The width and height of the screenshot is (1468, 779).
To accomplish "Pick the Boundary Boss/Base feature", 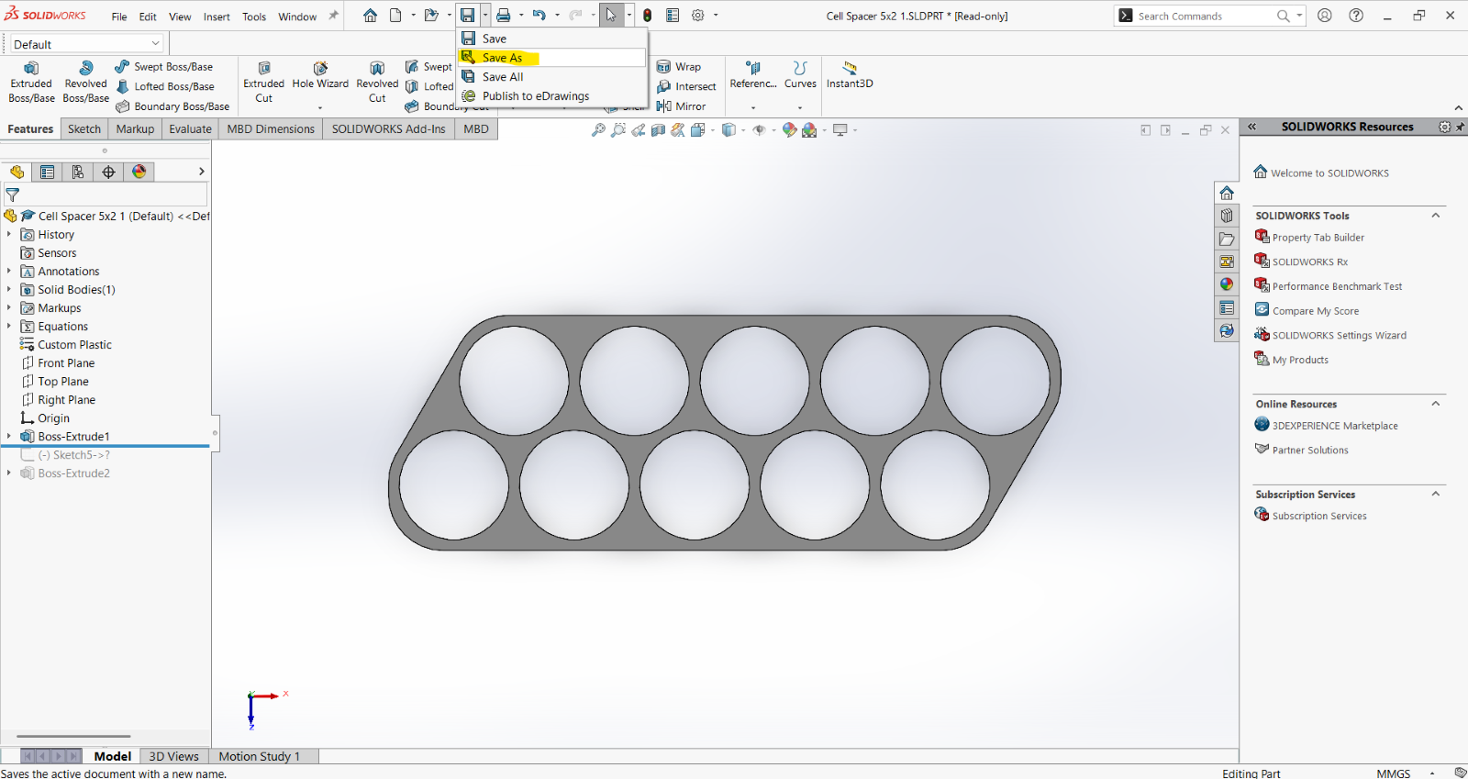I will click(x=172, y=106).
